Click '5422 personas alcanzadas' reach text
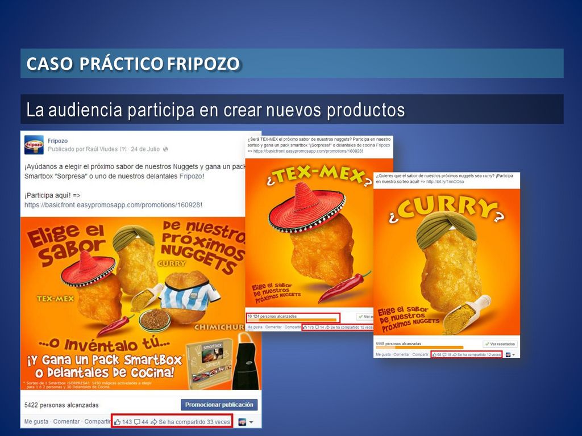 click(x=61, y=405)
